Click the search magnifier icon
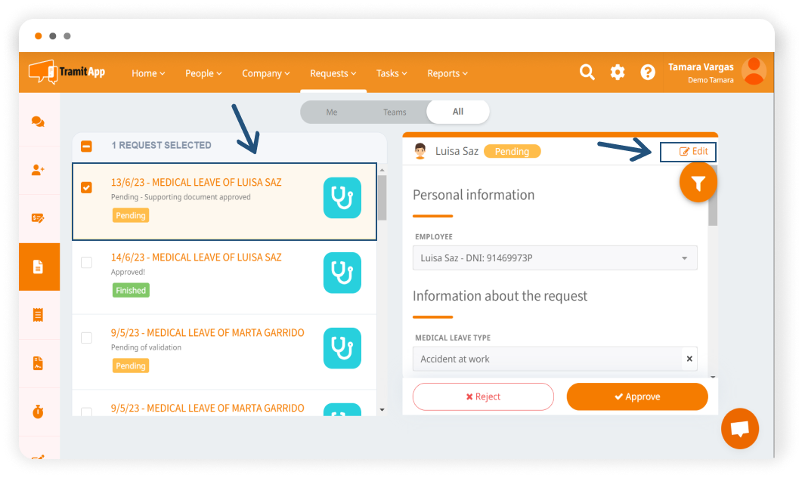802x478 pixels. 587,72
